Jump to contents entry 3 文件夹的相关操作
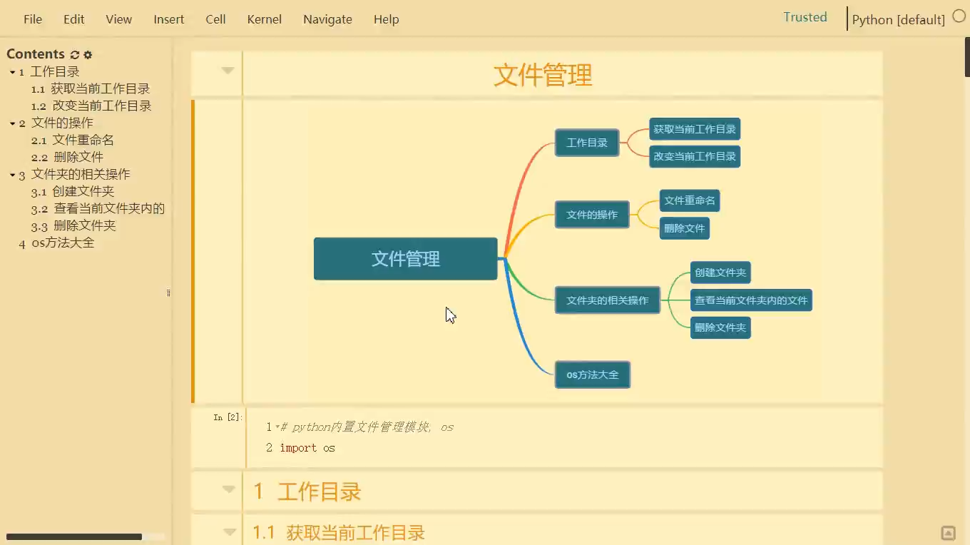Image resolution: width=970 pixels, height=545 pixels. tap(74, 175)
